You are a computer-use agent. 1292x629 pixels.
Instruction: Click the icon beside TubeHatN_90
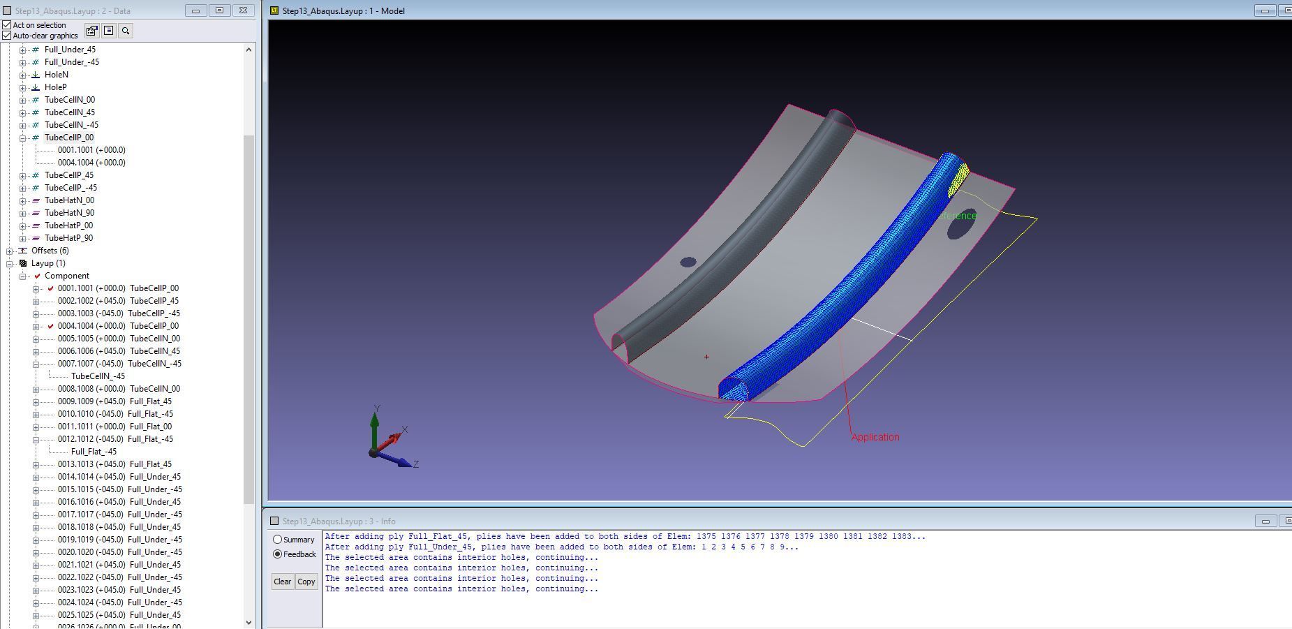(x=36, y=213)
